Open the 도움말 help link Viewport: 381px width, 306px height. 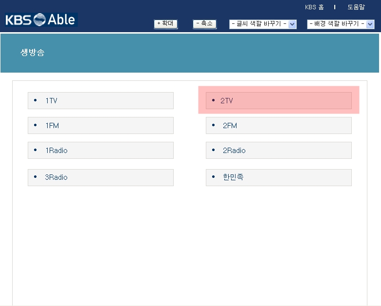pyautogui.click(x=356, y=7)
